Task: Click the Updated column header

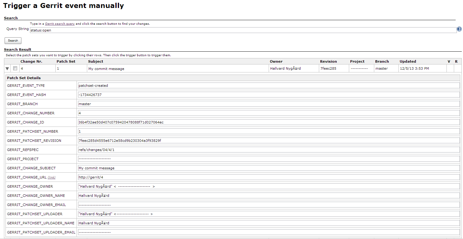Action: (x=408, y=61)
